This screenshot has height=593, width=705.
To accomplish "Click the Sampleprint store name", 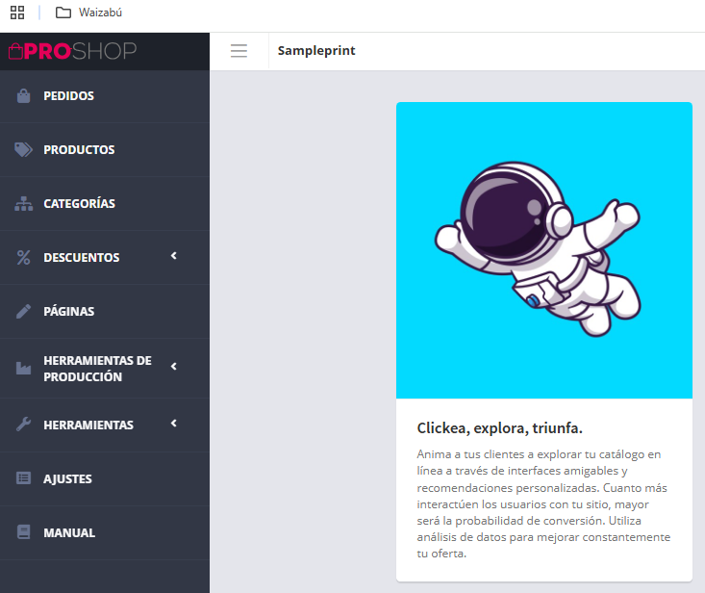I will (x=316, y=51).
